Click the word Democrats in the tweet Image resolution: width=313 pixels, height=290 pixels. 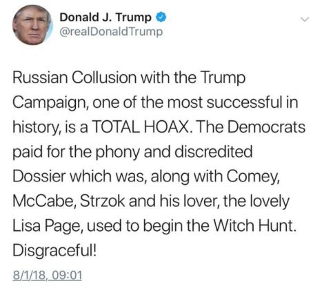click(x=267, y=126)
